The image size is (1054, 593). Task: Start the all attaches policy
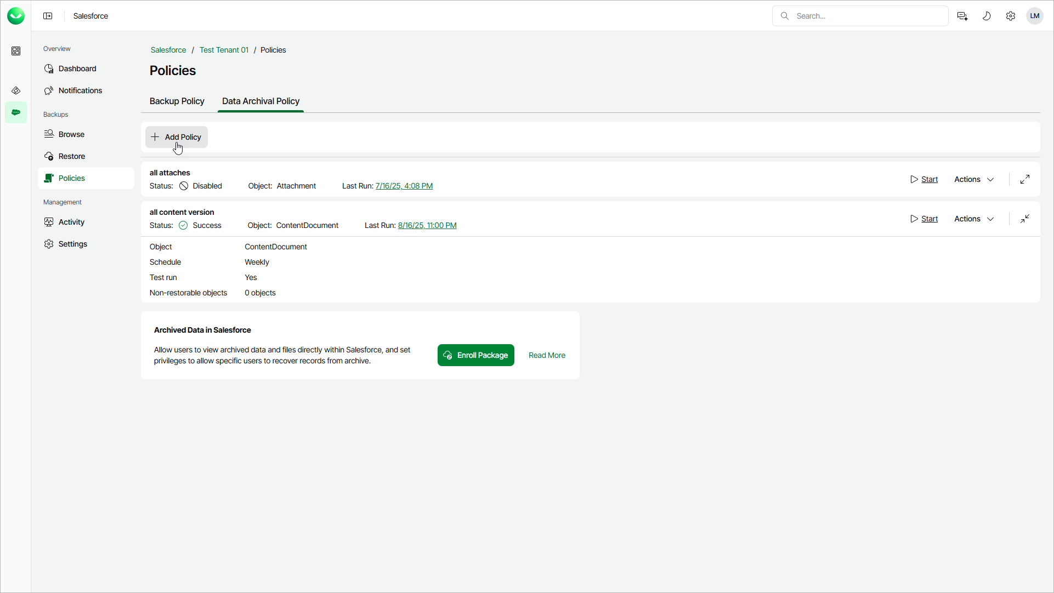[925, 179]
